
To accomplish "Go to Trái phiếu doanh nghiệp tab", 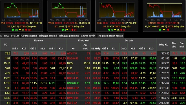I will point(110,36).
